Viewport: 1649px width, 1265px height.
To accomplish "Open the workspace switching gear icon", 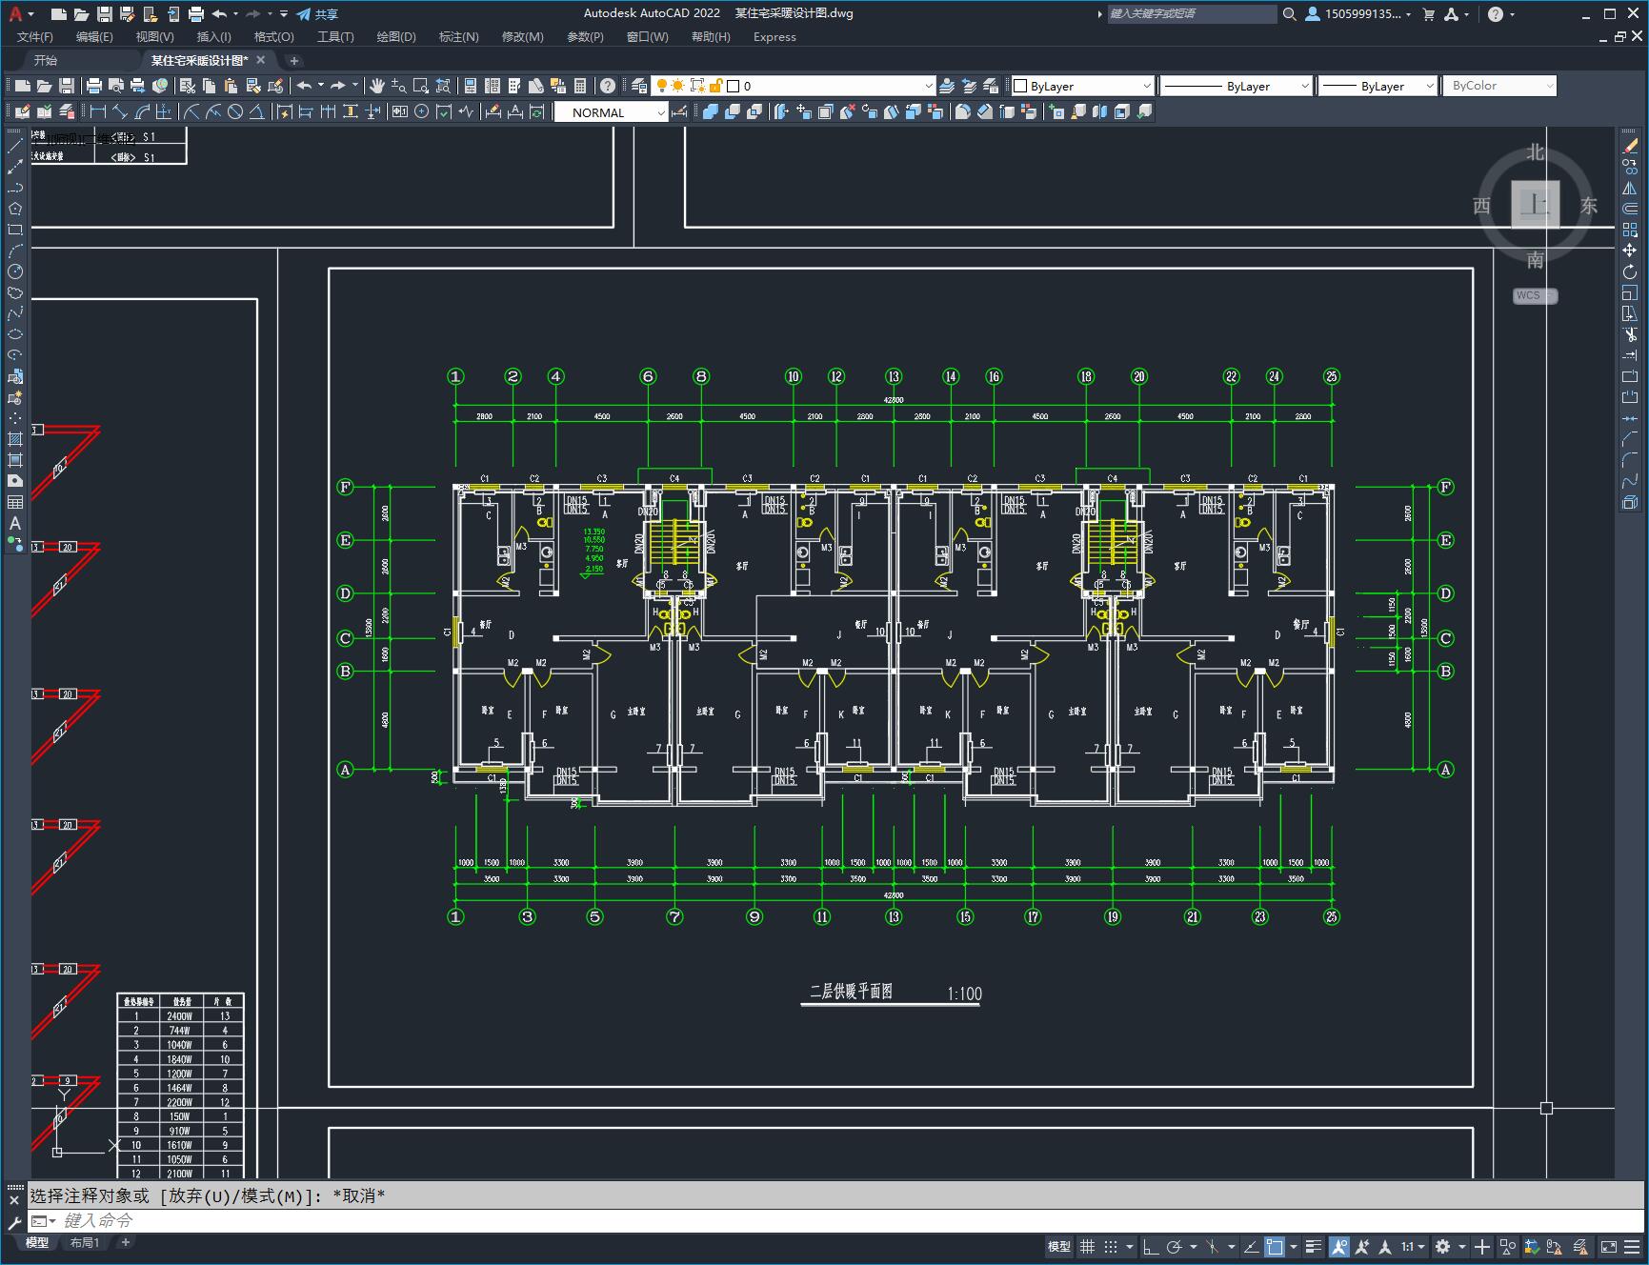I will coord(1442,1246).
